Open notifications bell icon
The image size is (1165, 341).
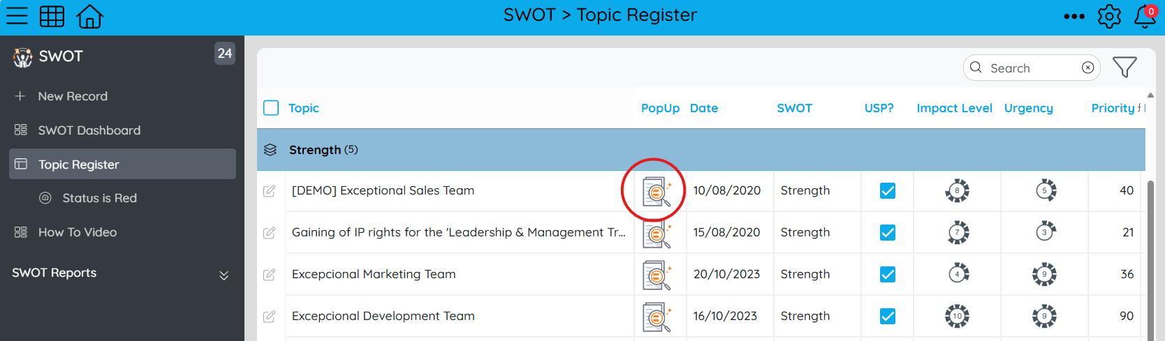point(1145,16)
